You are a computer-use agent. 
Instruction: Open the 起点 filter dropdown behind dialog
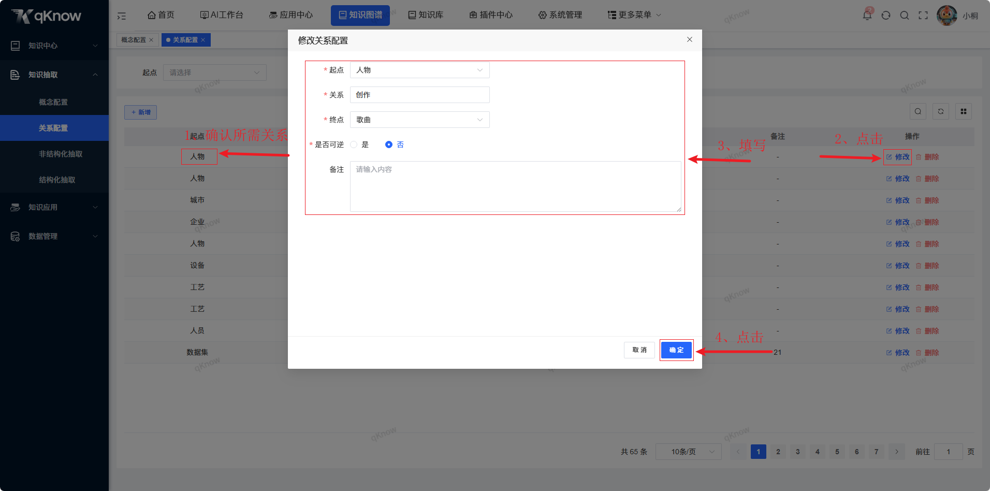coord(215,73)
